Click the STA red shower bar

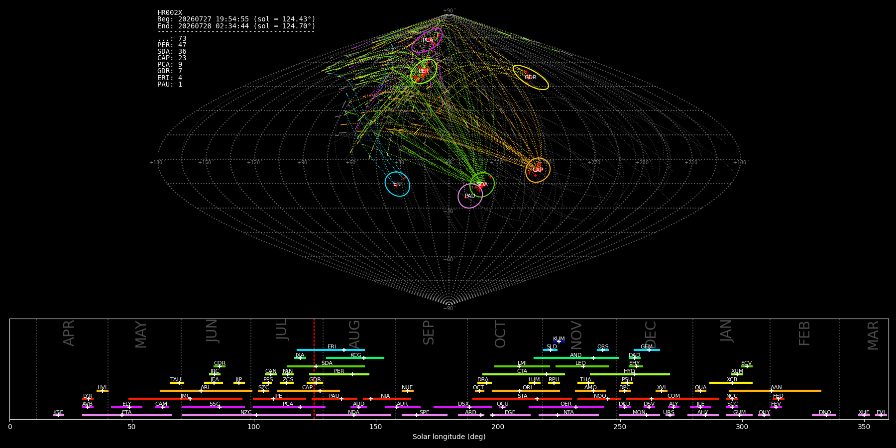point(522,399)
